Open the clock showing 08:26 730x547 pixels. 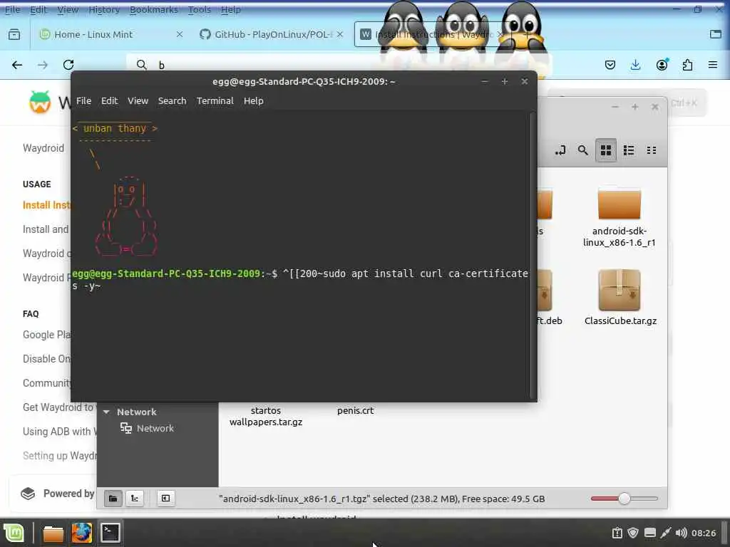(x=704, y=533)
